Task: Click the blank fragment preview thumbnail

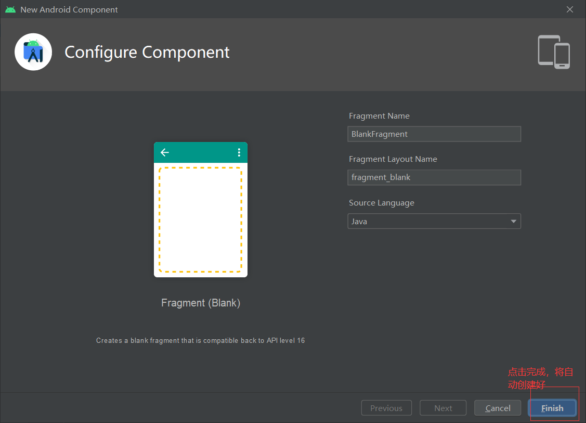Action: tap(201, 210)
